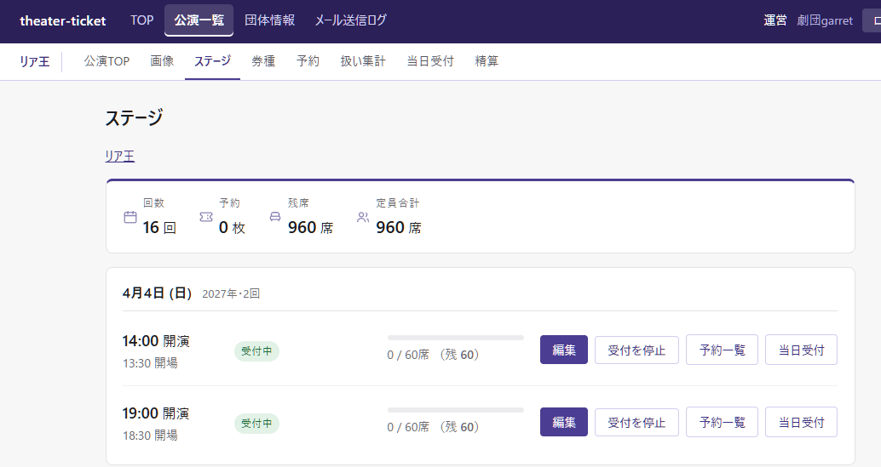
Task: Go to TOP in the main navigation
Action: click(x=141, y=20)
